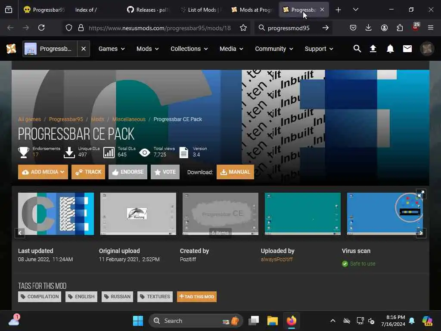
Task: Expand the Collections menu
Action: tap(189, 49)
